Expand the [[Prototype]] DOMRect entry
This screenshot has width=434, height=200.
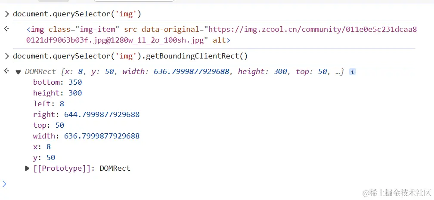(x=27, y=168)
